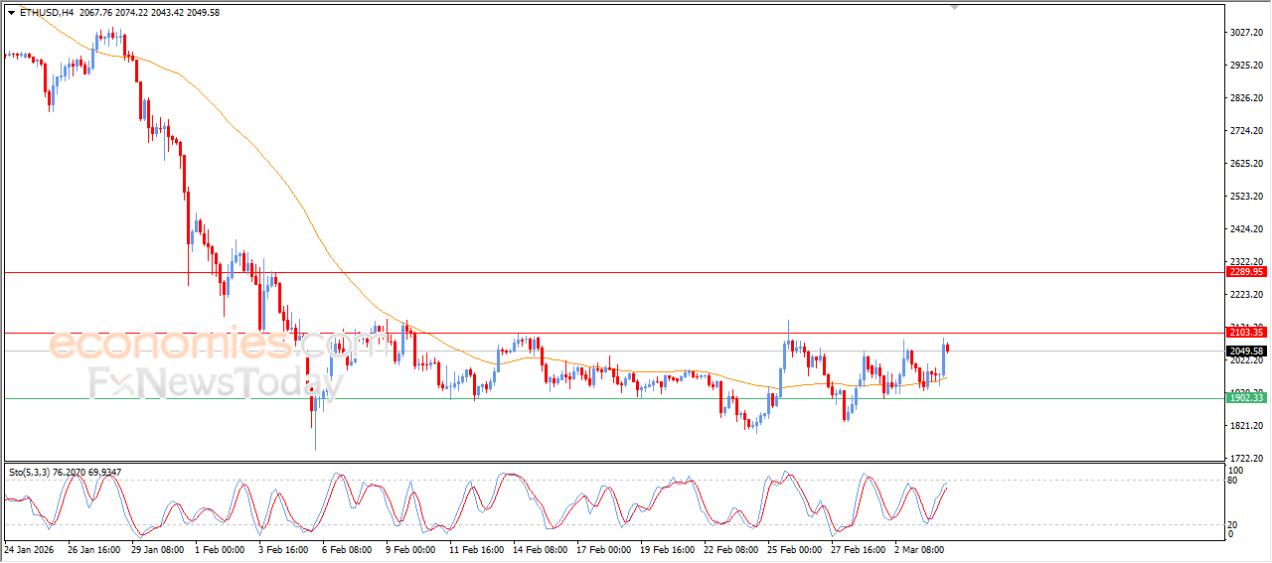1272x563 pixels.
Task: Select the red horizontal line at 2289.95 level
Action: click(612, 271)
